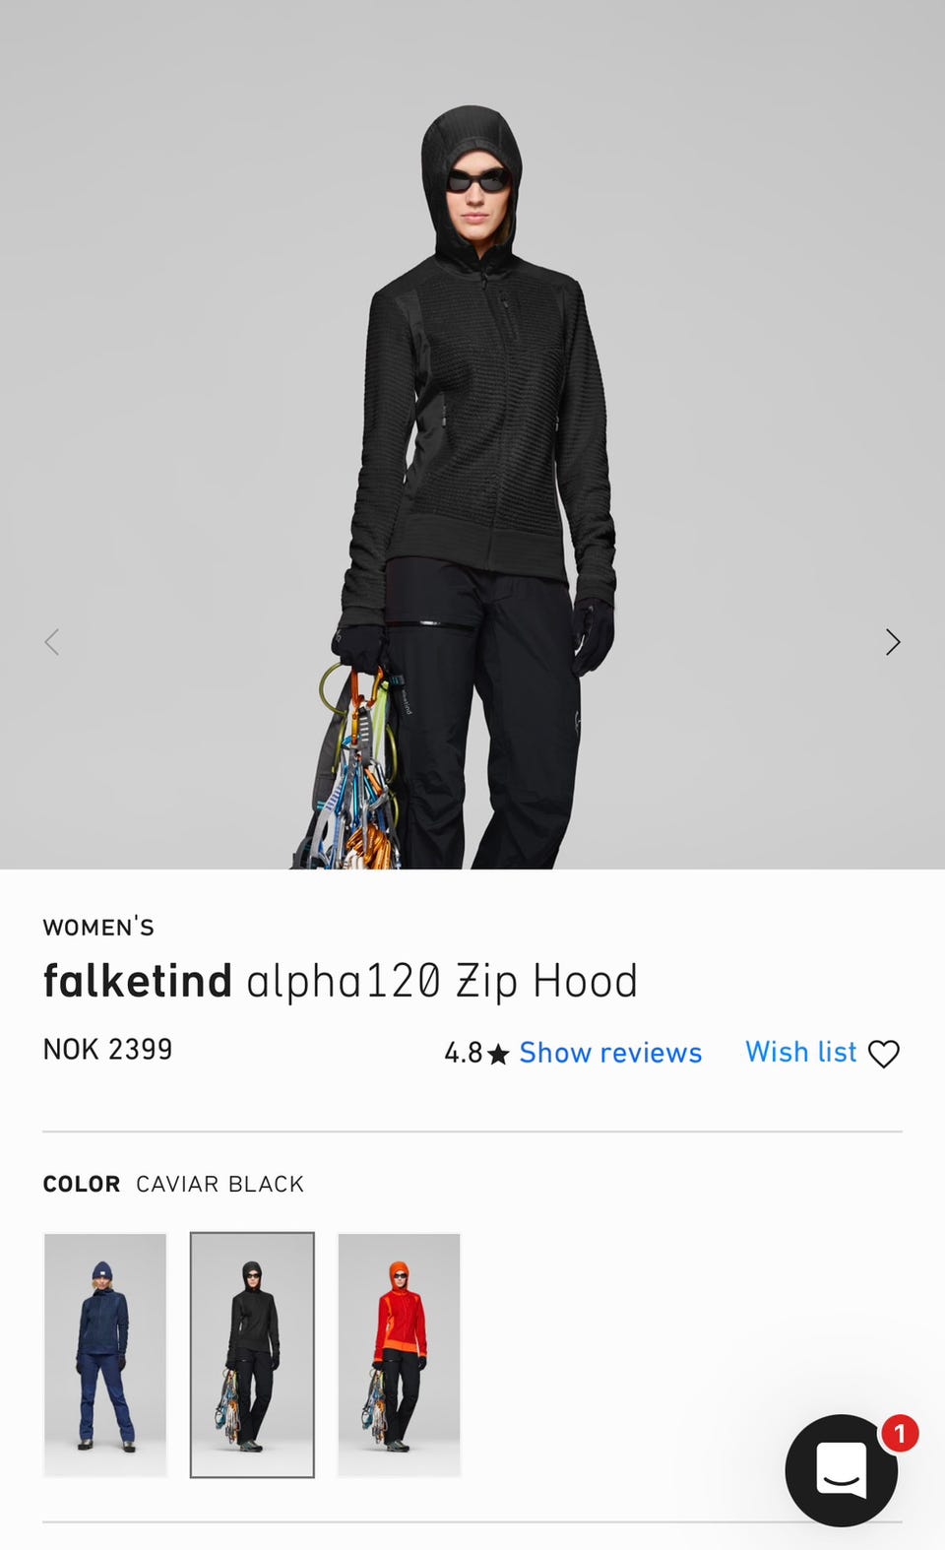Click the red notification badge on chat
The width and height of the screenshot is (945, 1550).
pos(900,1433)
